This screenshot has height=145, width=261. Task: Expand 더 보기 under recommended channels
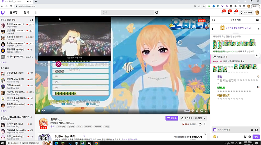click(x=4, y=111)
